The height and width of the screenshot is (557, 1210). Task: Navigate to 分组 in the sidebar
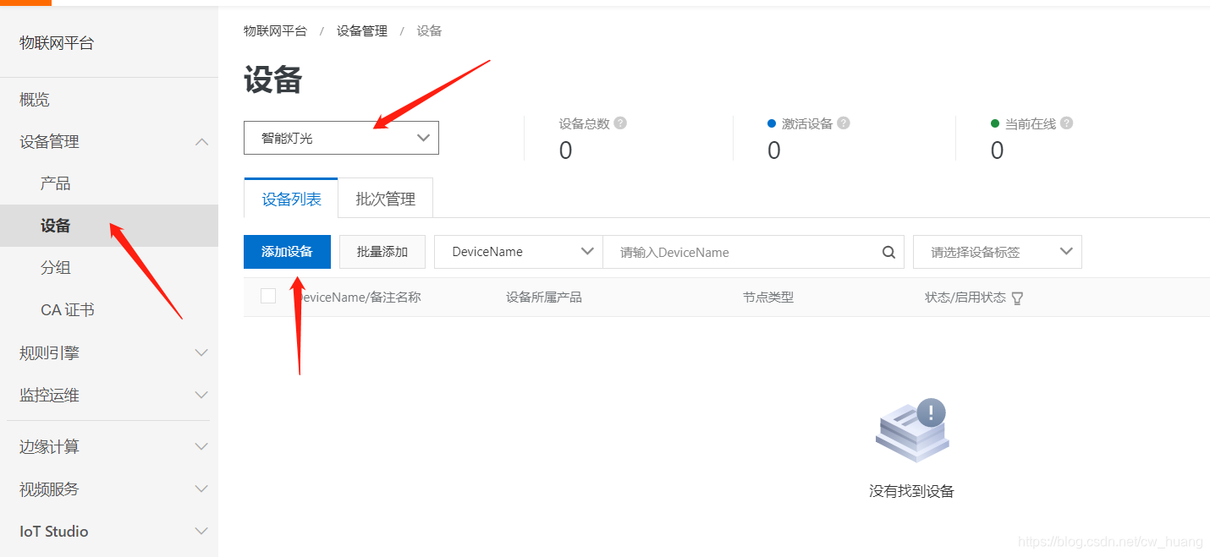(x=55, y=267)
